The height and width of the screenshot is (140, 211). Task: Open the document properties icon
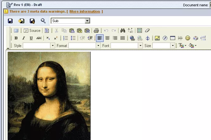click(x=16, y=31)
